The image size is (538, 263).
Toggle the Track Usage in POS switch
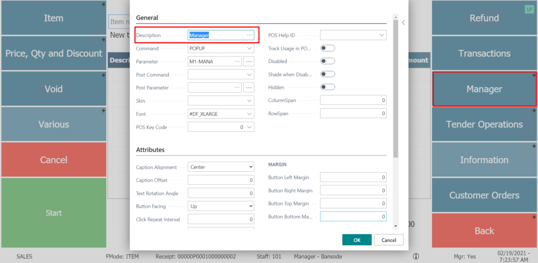tap(327, 48)
